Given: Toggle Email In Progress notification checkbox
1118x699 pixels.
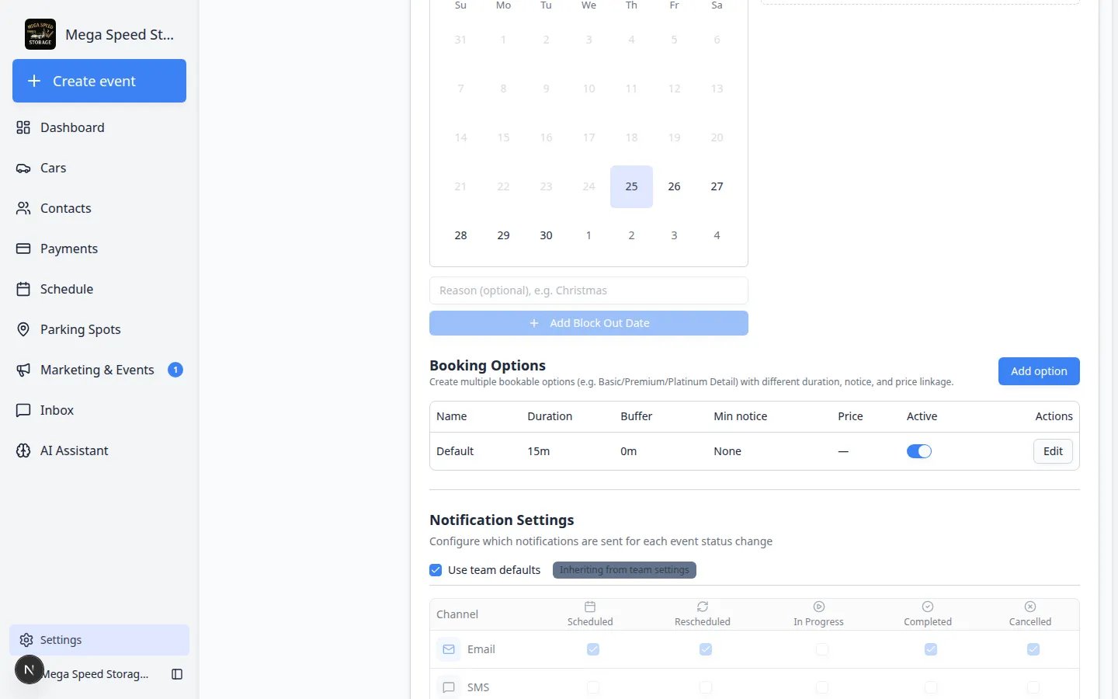Looking at the screenshot, I should click(x=822, y=649).
